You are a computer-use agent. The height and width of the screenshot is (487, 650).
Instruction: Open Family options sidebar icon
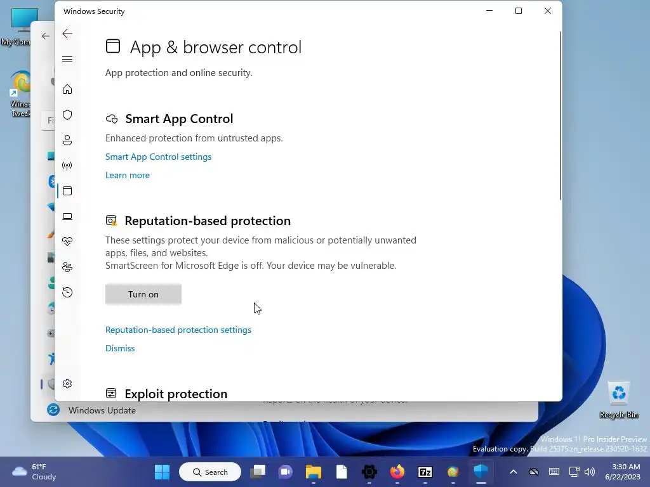click(67, 267)
